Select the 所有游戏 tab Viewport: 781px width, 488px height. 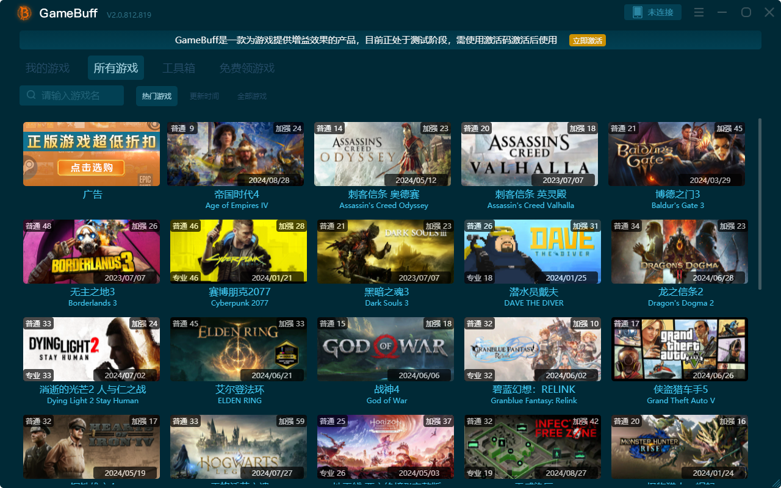pos(115,68)
